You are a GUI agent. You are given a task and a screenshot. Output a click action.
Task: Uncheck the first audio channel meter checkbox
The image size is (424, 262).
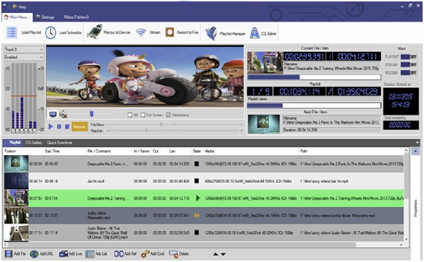(13, 131)
